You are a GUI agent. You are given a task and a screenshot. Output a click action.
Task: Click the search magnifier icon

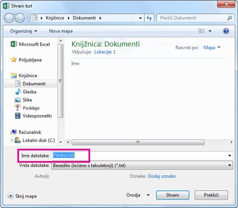point(230,18)
